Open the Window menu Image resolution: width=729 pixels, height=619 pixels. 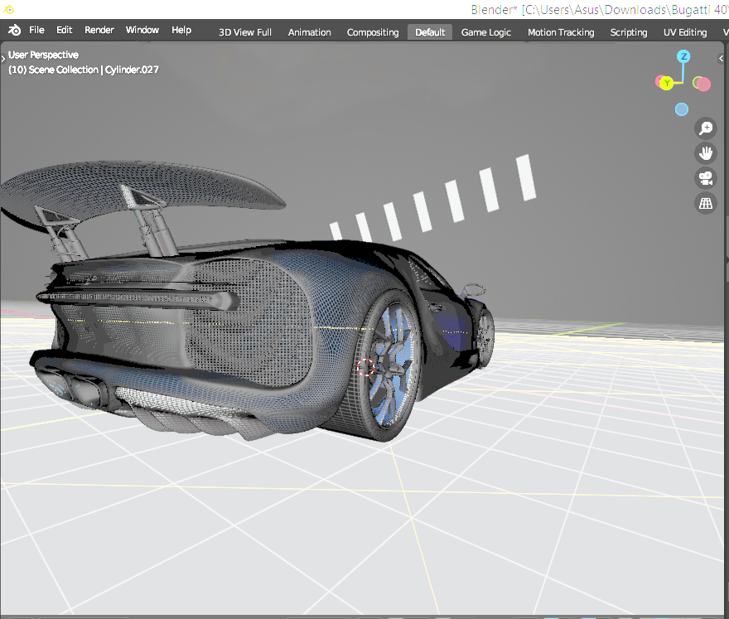(142, 30)
